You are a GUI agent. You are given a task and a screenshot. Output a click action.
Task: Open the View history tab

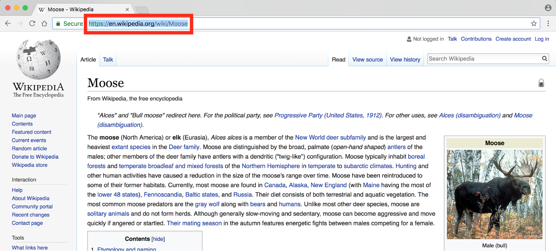click(405, 60)
